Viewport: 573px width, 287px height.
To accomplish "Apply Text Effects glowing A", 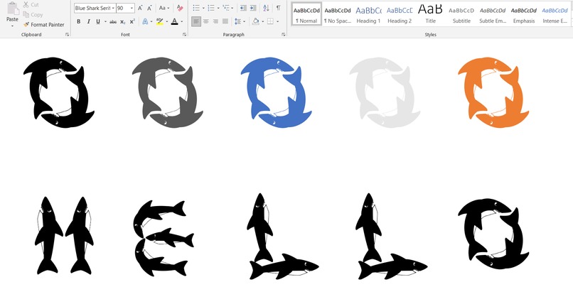I will tap(145, 22).
